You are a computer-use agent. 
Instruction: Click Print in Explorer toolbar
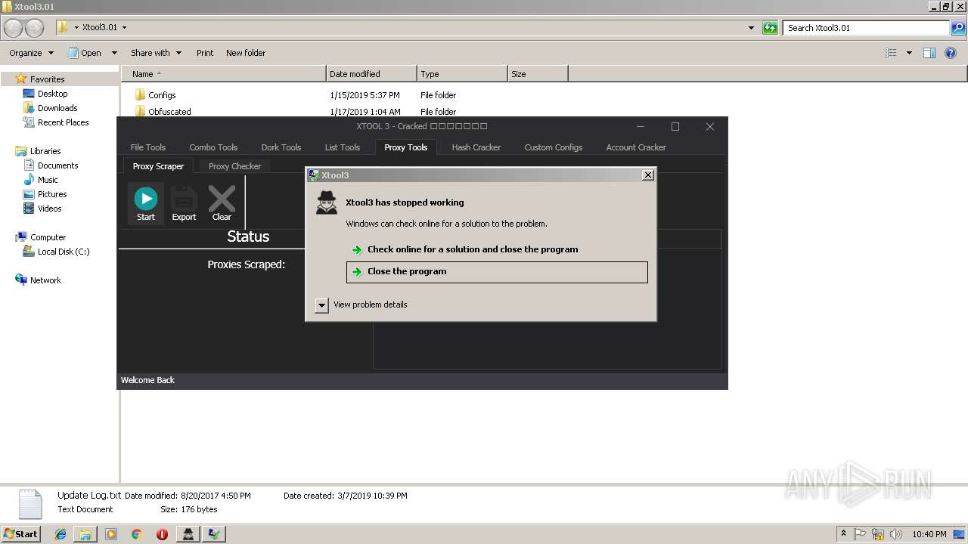[x=205, y=53]
